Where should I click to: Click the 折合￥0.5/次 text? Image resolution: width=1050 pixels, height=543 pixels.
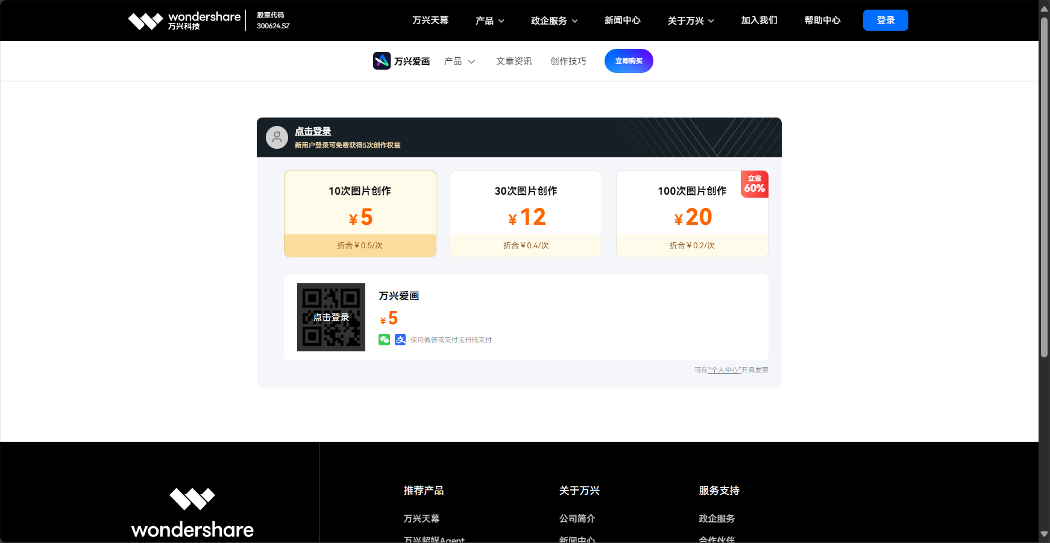pos(360,245)
